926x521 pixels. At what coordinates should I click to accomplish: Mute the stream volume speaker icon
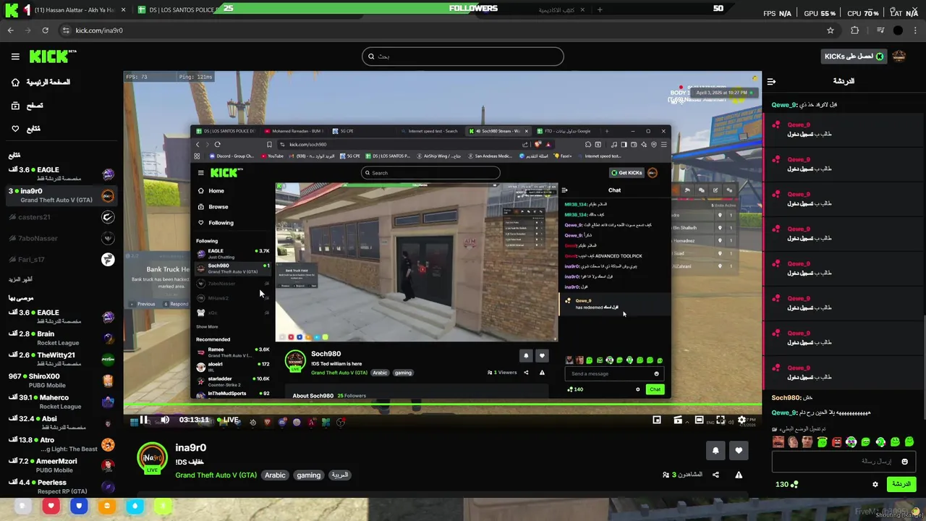coord(165,420)
